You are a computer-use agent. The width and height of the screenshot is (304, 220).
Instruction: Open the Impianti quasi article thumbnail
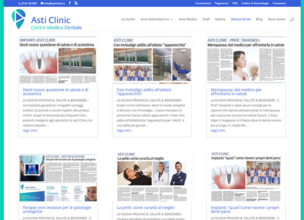[246, 177]
